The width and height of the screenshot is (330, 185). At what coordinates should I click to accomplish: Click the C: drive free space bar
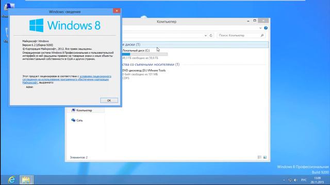(145, 54)
